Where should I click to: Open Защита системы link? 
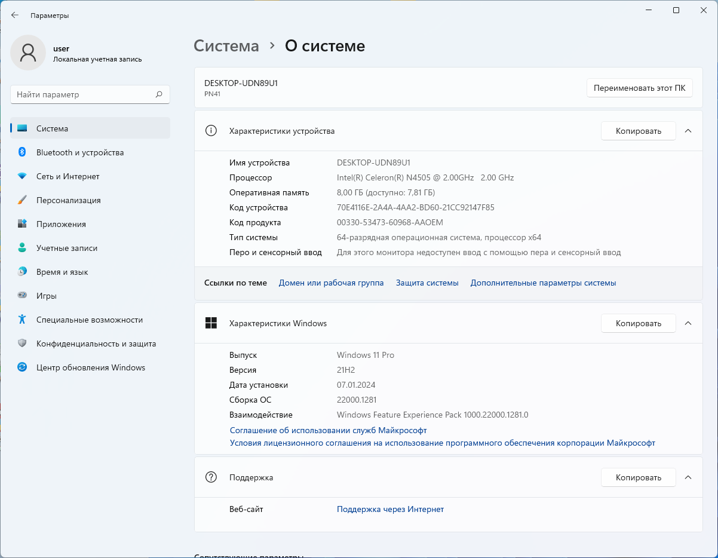coord(427,283)
